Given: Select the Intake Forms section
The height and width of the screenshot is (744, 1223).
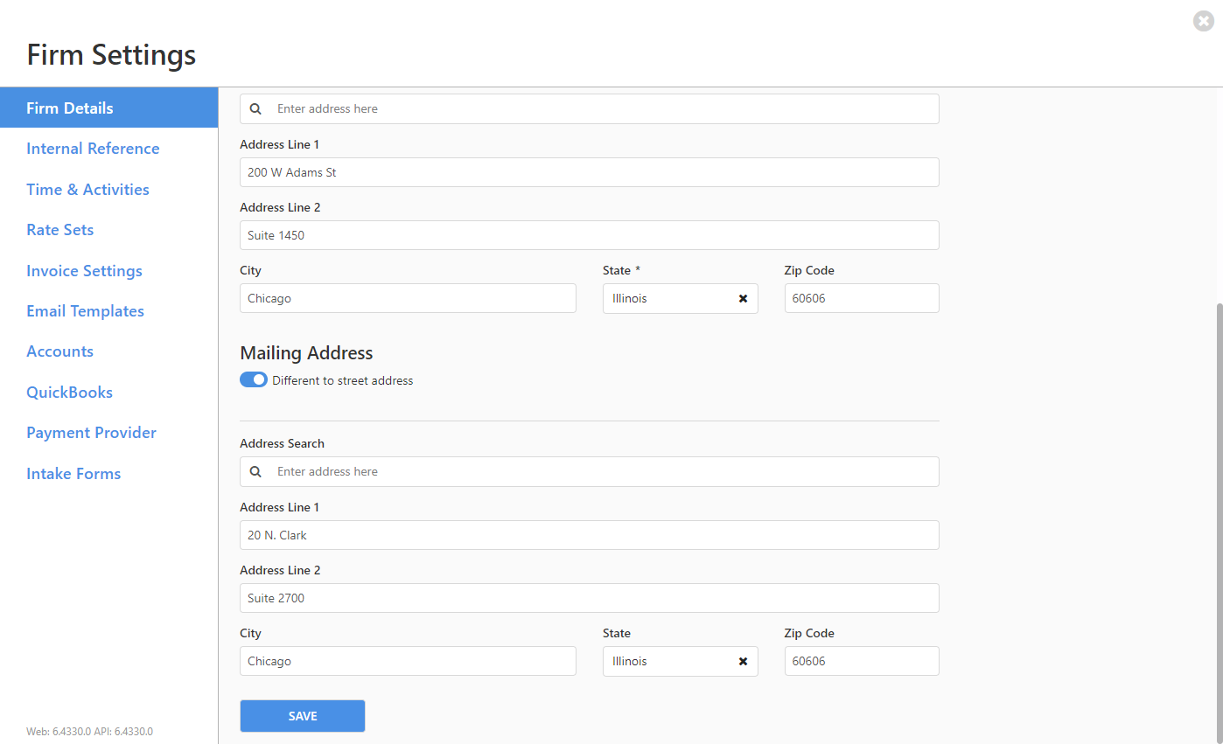Looking at the screenshot, I should tap(73, 473).
